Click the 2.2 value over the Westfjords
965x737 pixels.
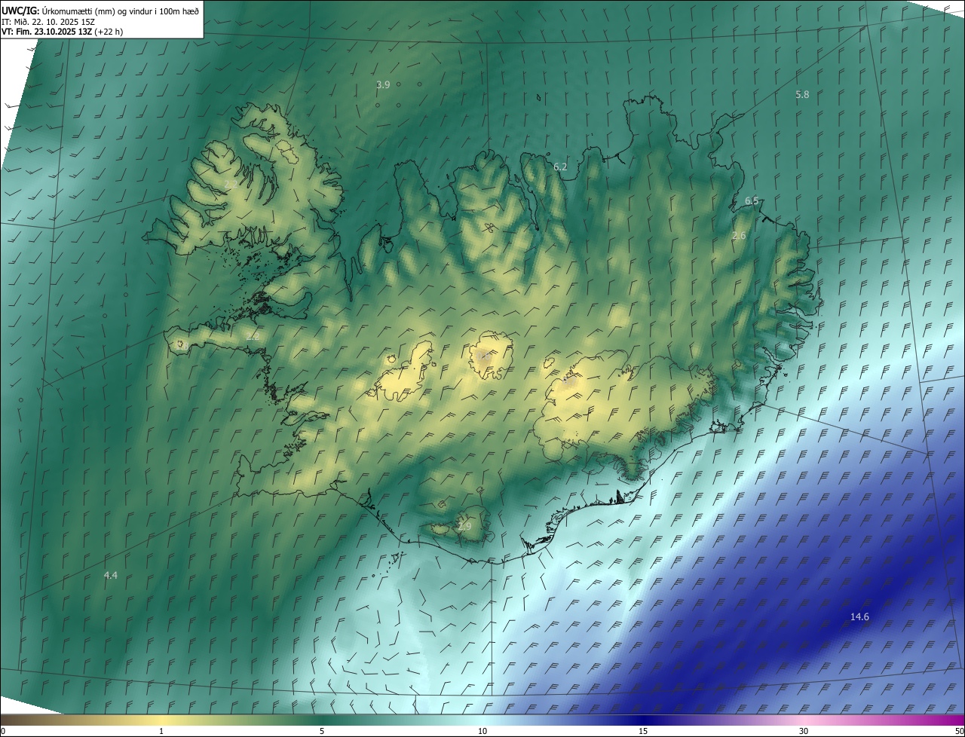tap(231, 184)
